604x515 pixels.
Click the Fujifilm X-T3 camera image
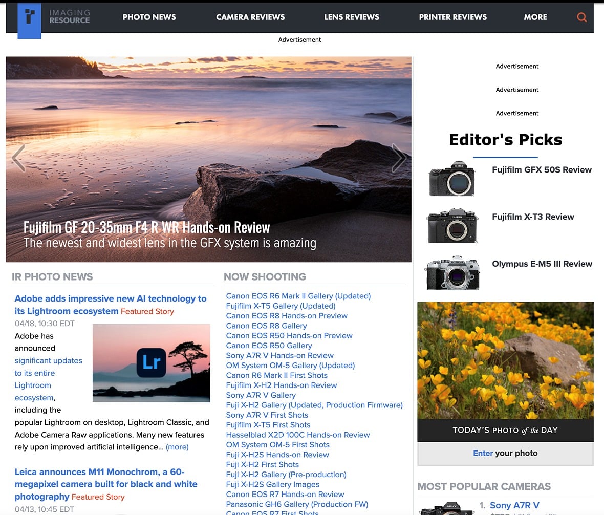452,226
